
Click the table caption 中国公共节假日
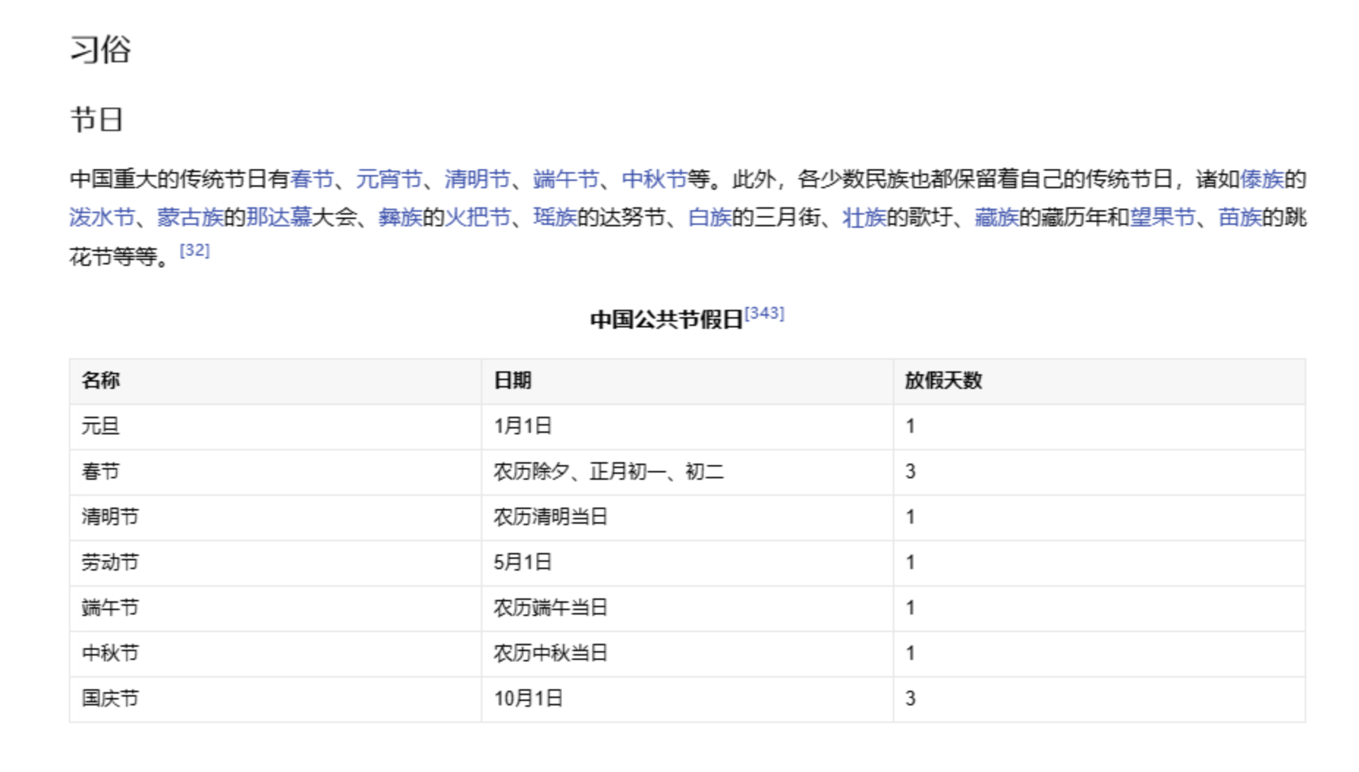(667, 320)
